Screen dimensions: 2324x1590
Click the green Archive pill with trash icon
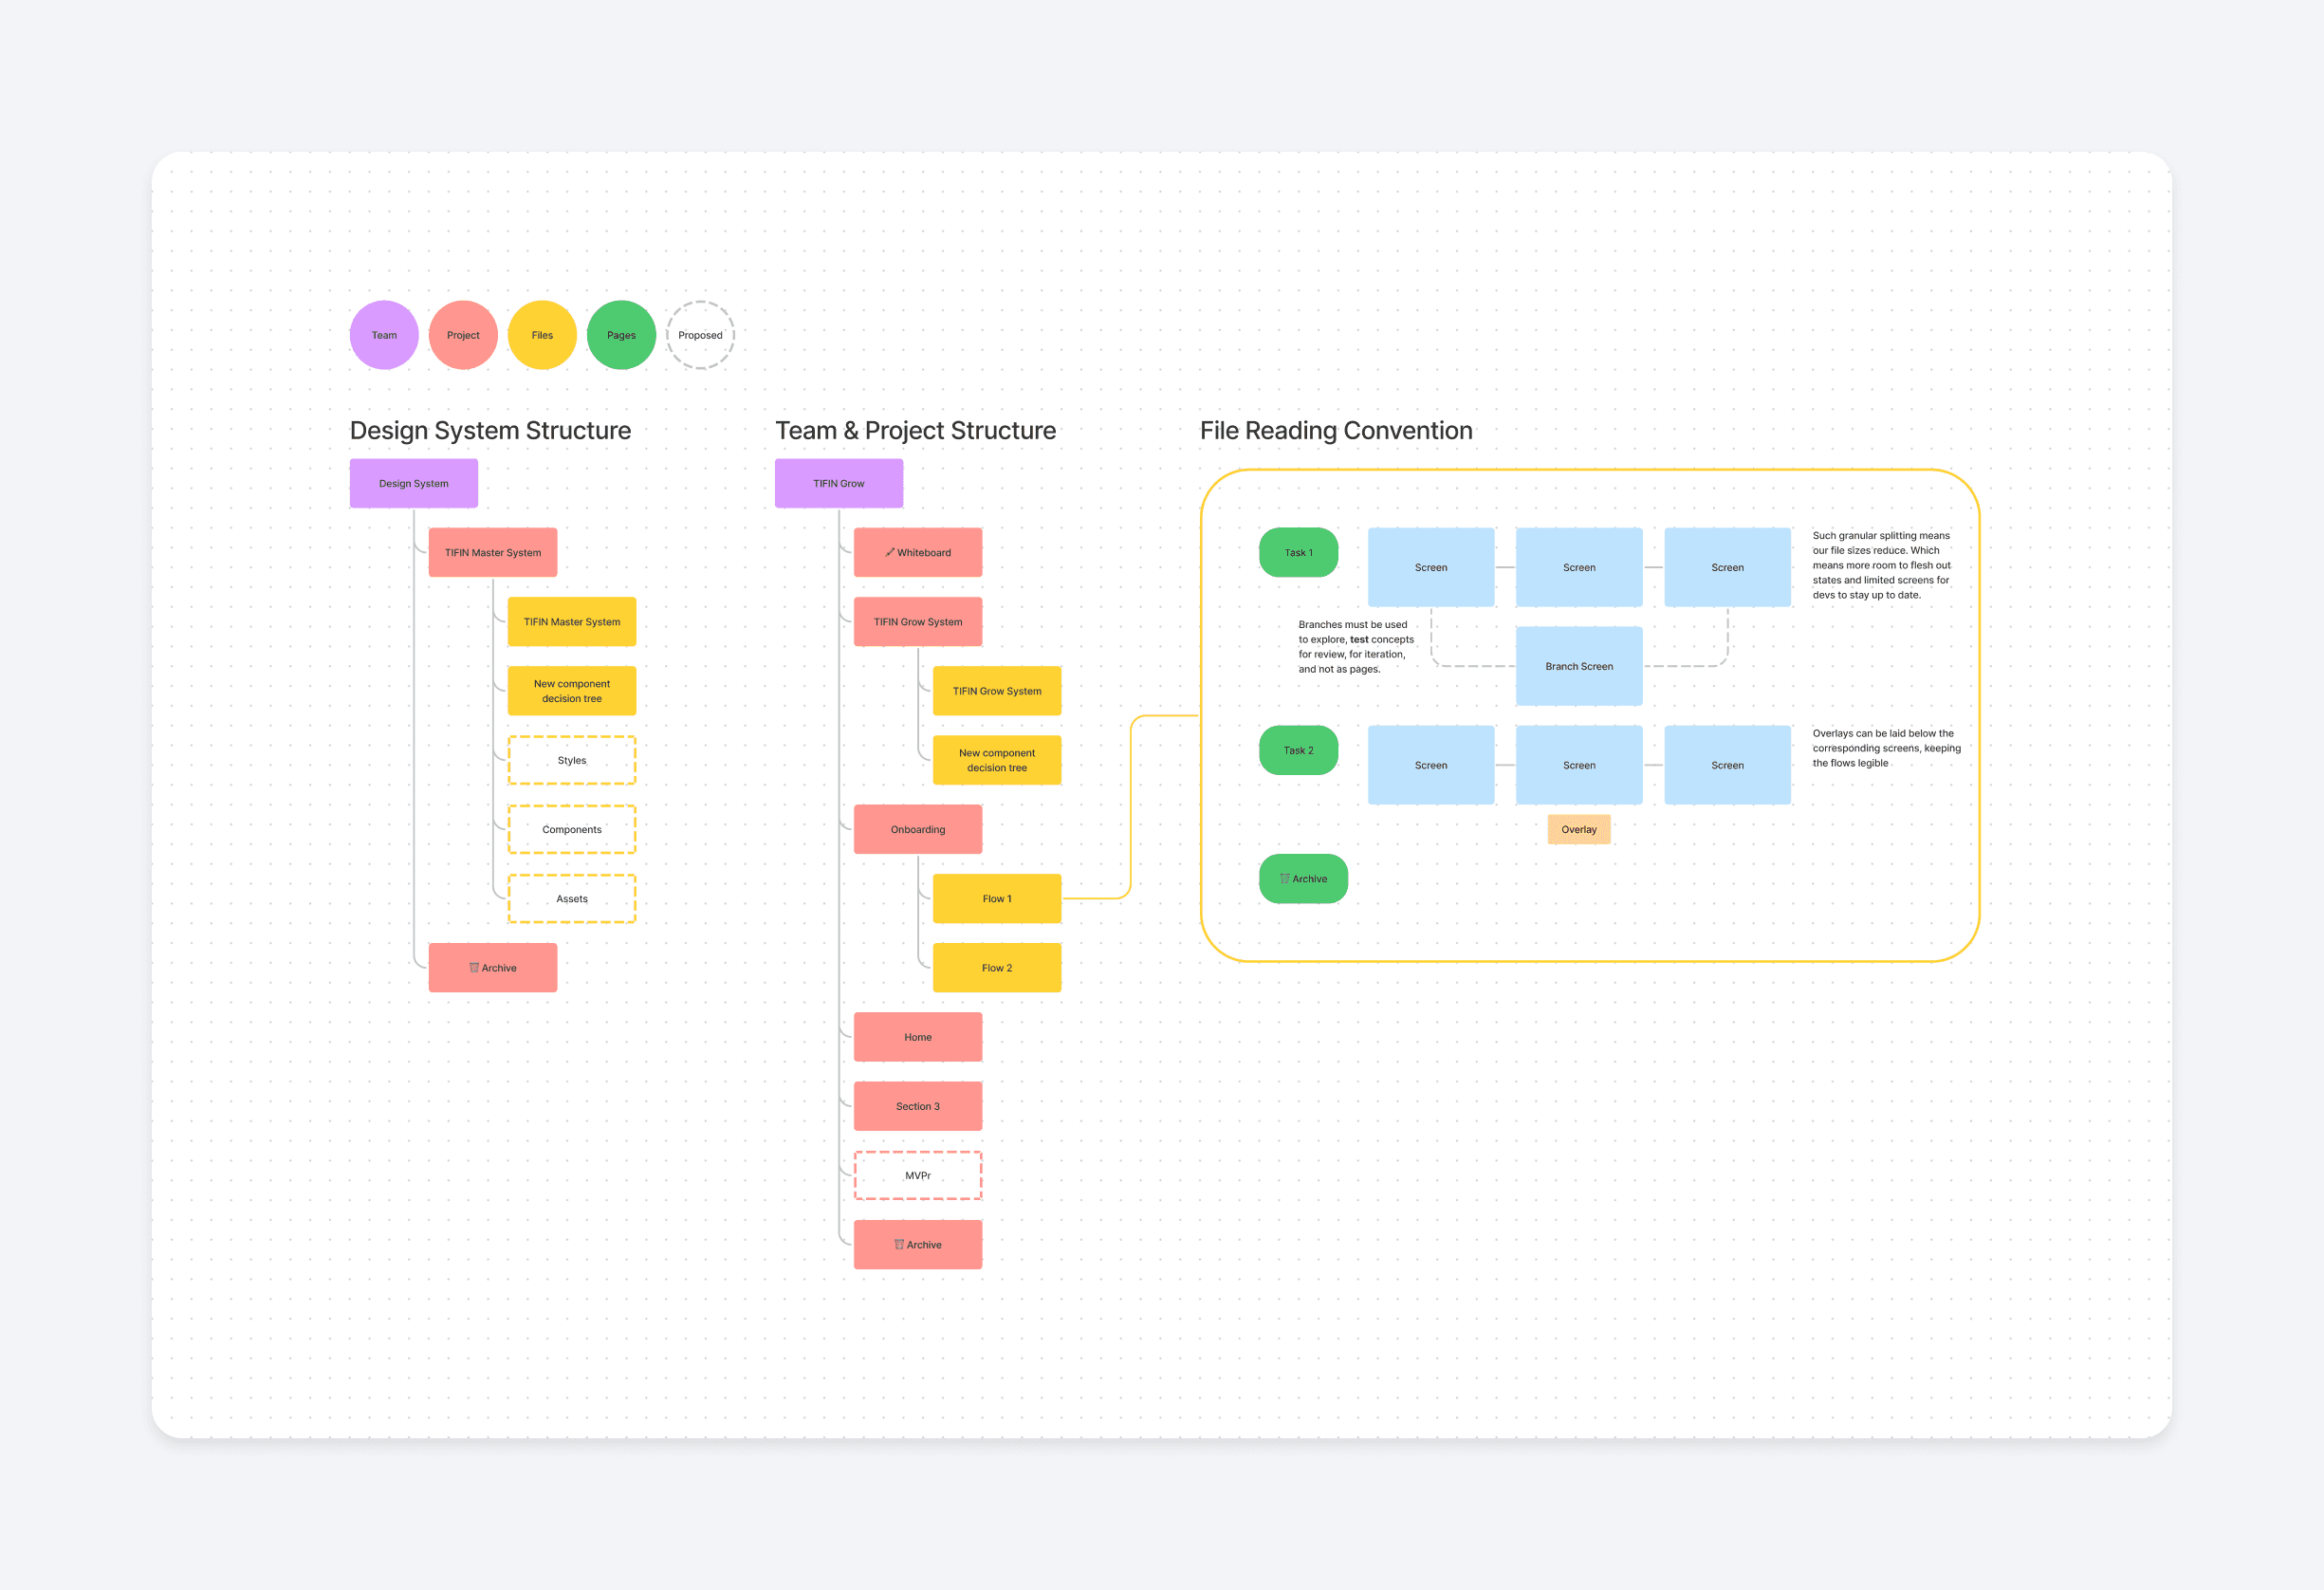(1303, 878)
